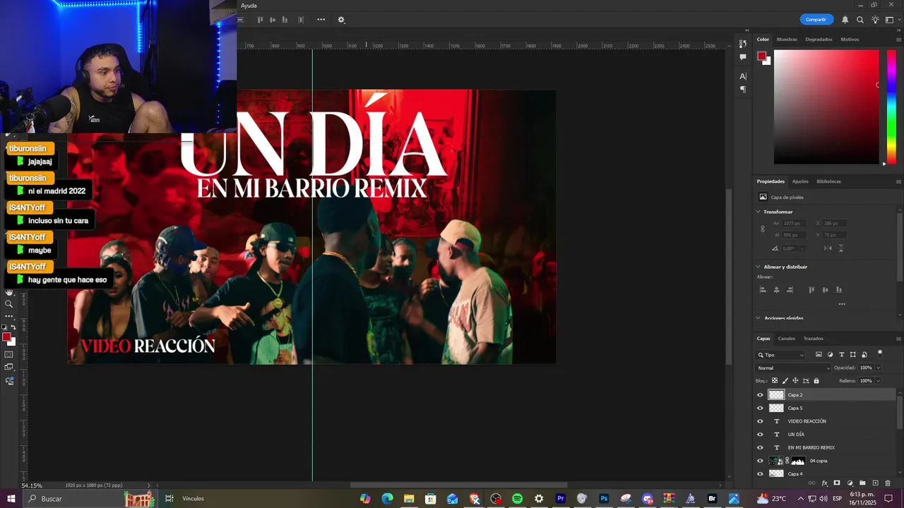This screenshot has height=508, width=904.
Task: Align left edges icon in Properties
Action: pos(763,289)
